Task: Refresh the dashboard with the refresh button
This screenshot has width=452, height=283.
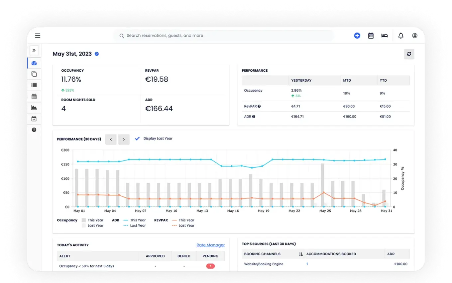Action: (x=409, y=54)
